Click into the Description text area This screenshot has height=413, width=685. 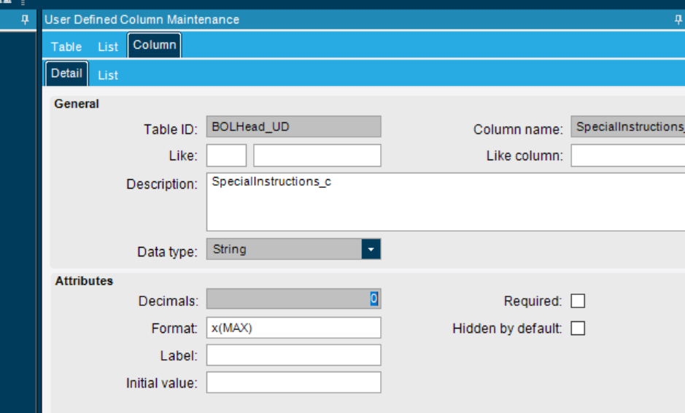click(446, 202)
